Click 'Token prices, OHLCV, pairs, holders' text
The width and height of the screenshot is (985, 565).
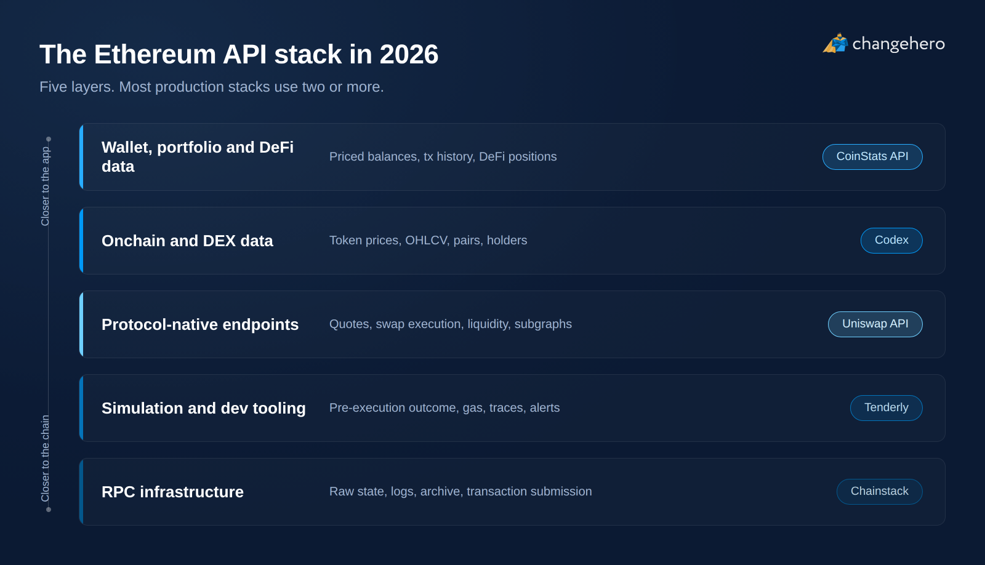click(x=428, y=241)
